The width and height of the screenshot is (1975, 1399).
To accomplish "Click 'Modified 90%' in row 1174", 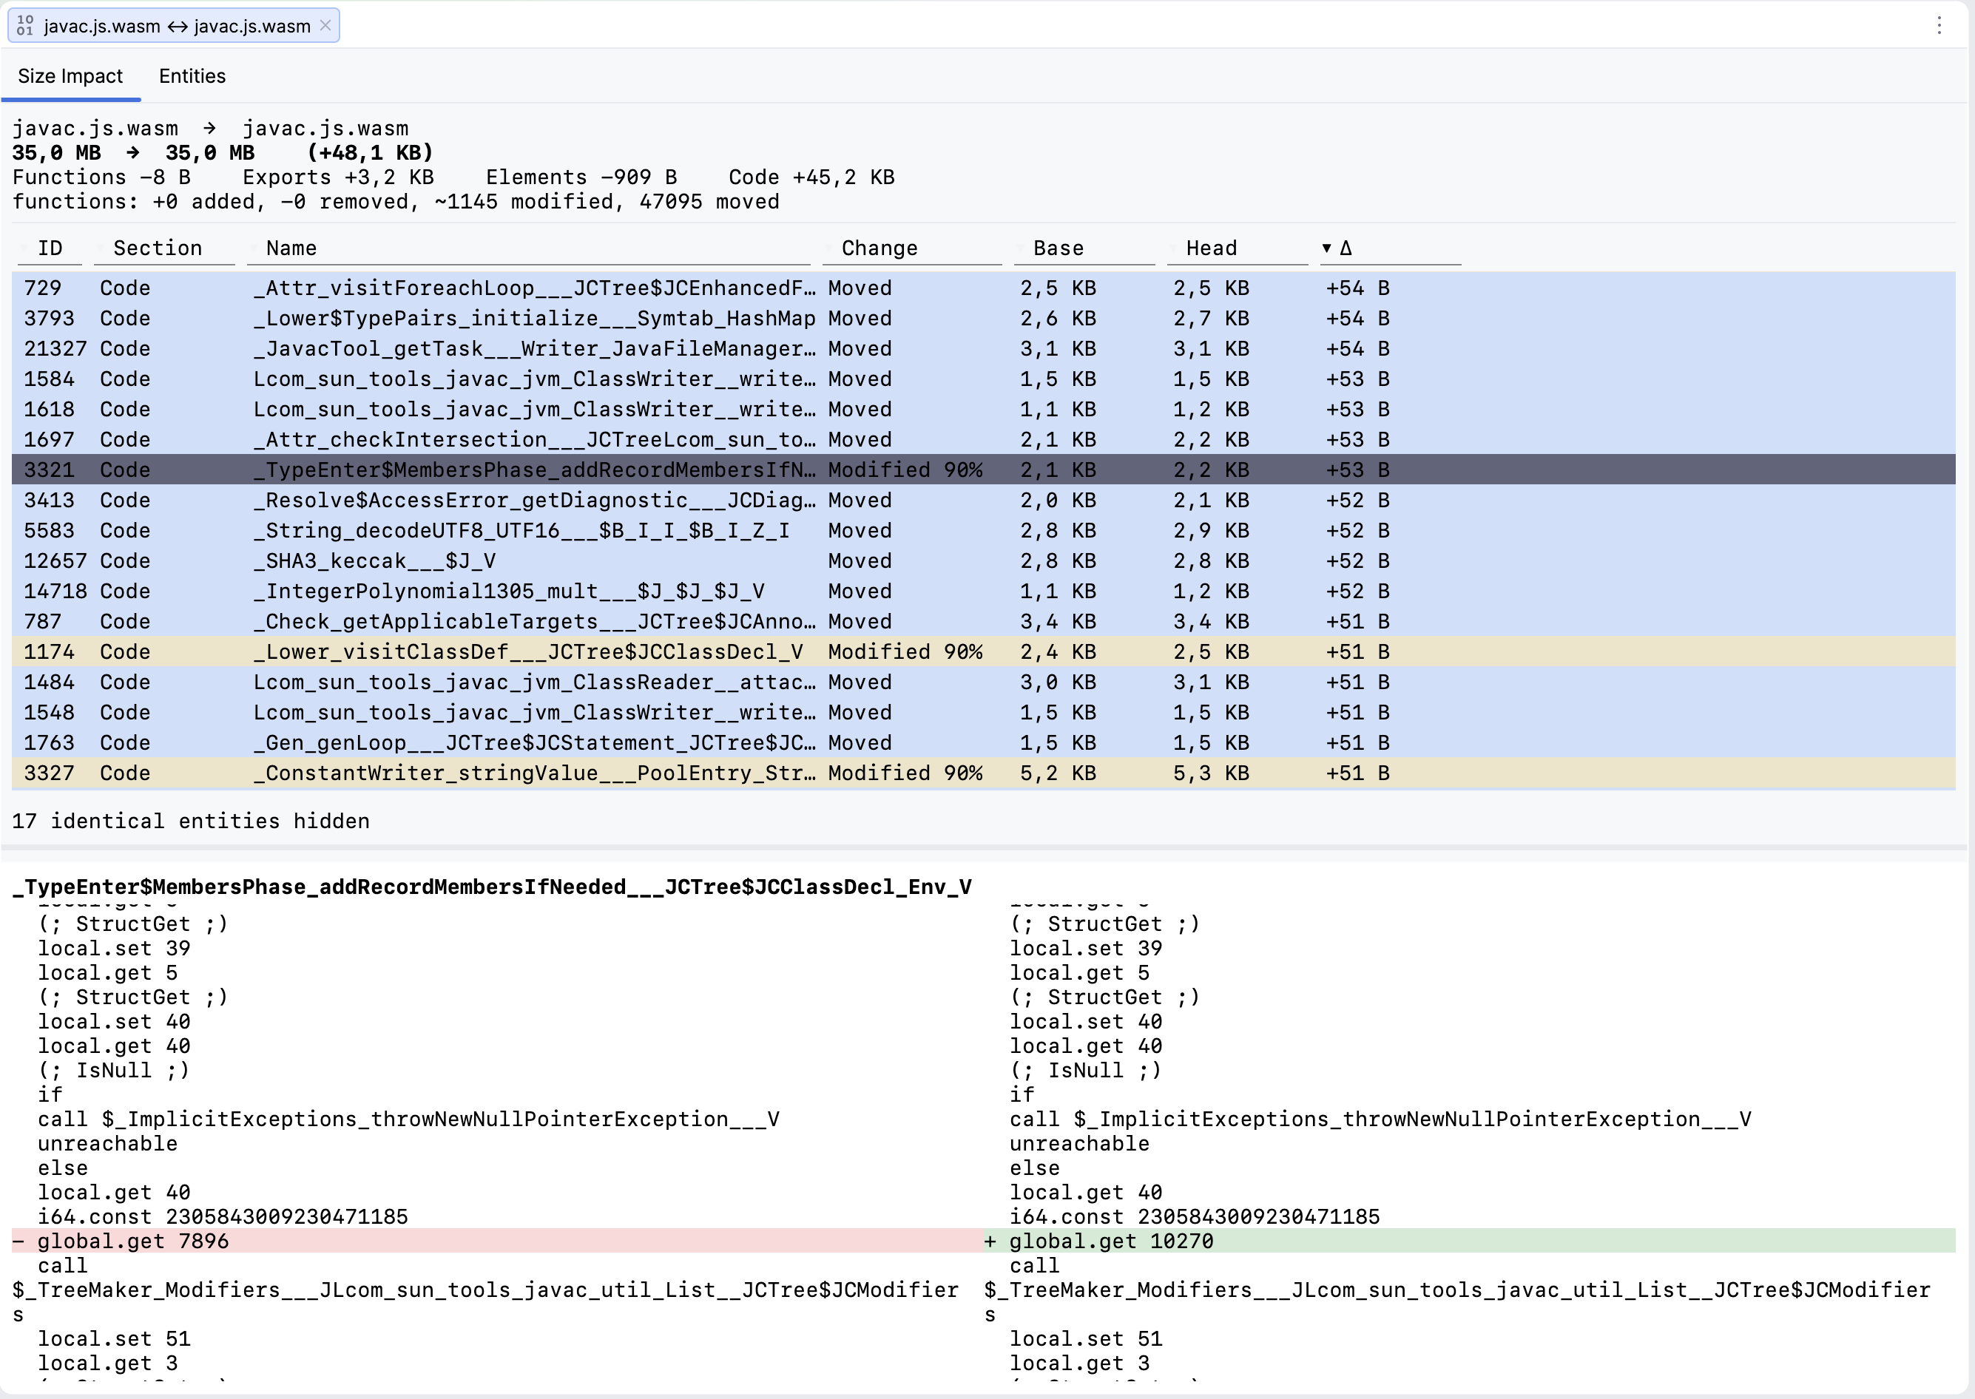I will 905,651.
